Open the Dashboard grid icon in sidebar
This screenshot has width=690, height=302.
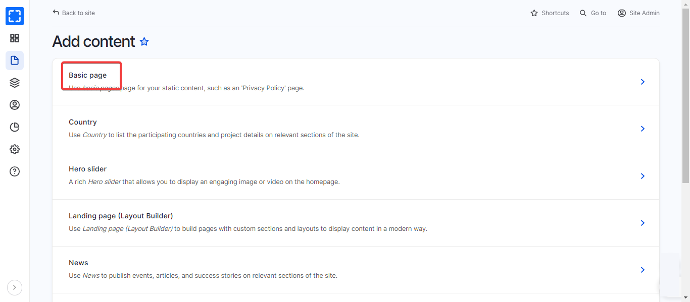pyautogui.click(x=15, y=38)
